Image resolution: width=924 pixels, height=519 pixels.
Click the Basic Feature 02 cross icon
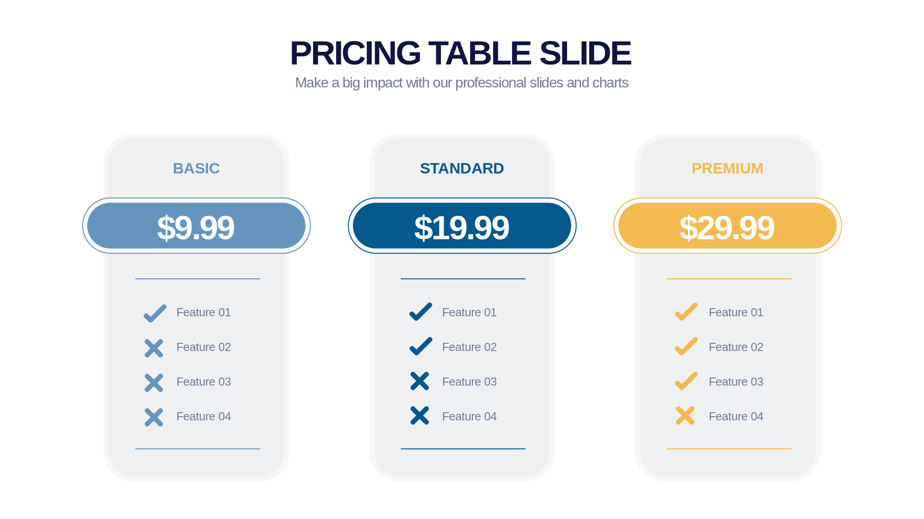[x=154, y=348]
